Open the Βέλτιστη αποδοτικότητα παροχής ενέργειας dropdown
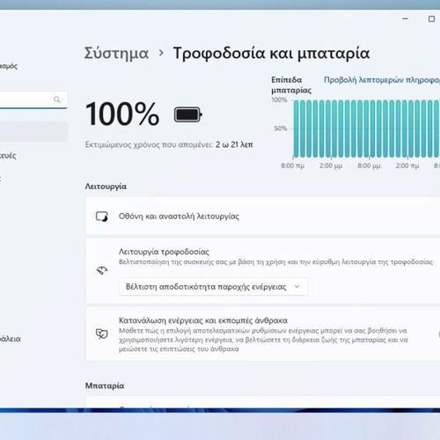This screenshot has width=440, height=440. (x=213, y=287)
